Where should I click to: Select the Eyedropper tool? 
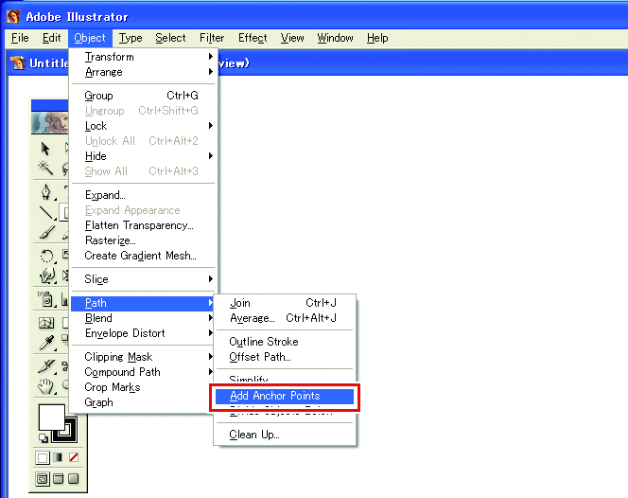pyautogui.click(x=44, y=345)
